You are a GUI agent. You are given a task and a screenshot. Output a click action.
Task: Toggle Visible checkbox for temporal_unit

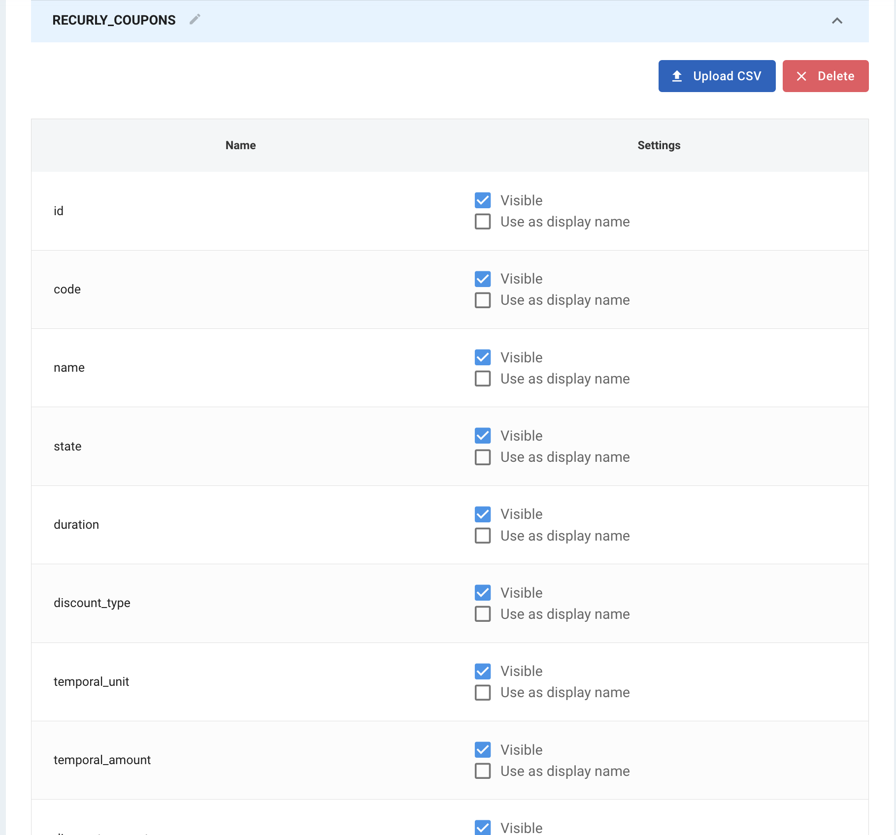(x=483, y=671)
